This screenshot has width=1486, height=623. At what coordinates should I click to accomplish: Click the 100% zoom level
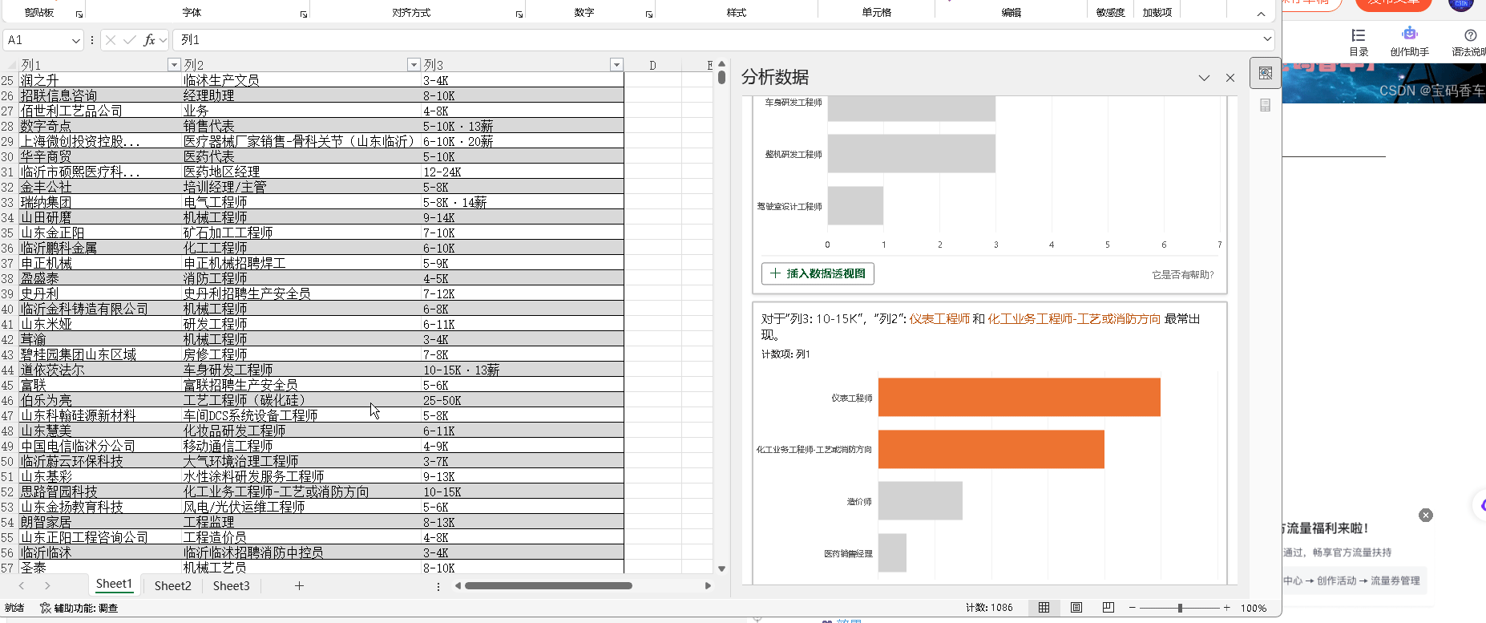(x=1254, y=609)
